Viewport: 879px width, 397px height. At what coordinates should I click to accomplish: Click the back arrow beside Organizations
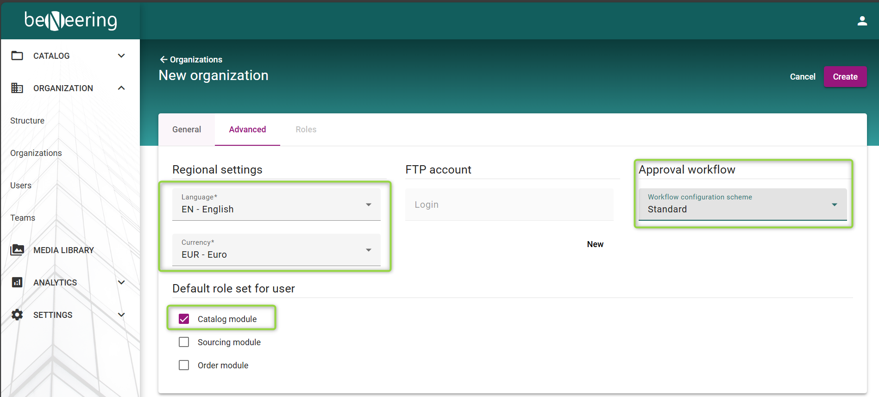click(163, 59)
